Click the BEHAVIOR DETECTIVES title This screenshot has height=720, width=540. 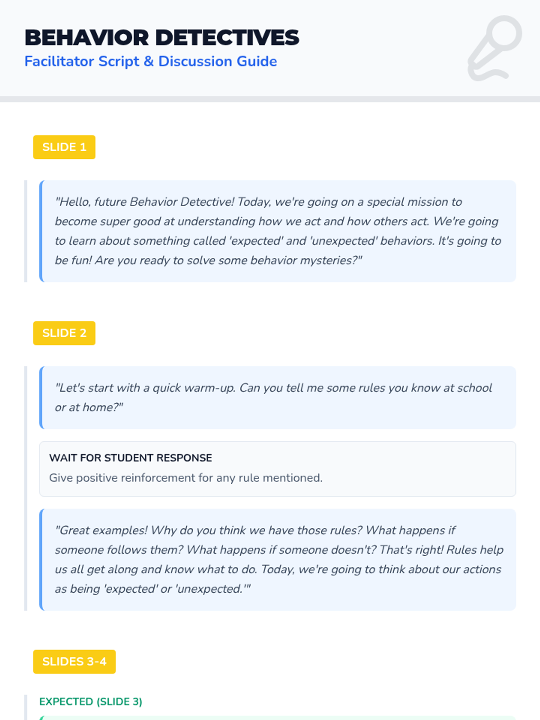coord(162,38)
